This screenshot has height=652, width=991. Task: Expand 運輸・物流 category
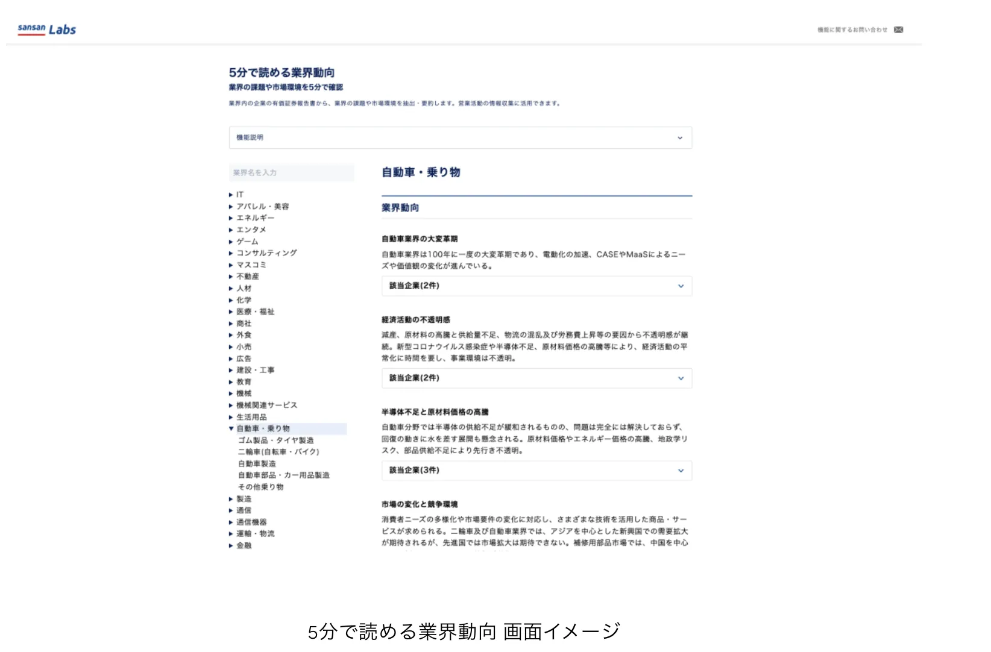[251, 534]
